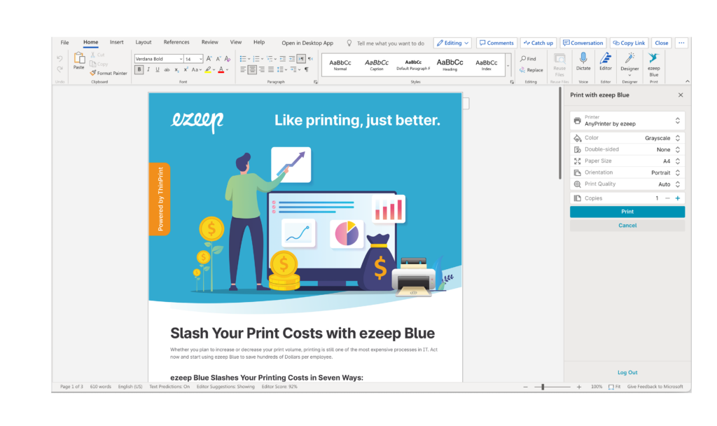The image size is (717, 426).
Task: Open the font name dropdown
Action: (x=181, y=59)
